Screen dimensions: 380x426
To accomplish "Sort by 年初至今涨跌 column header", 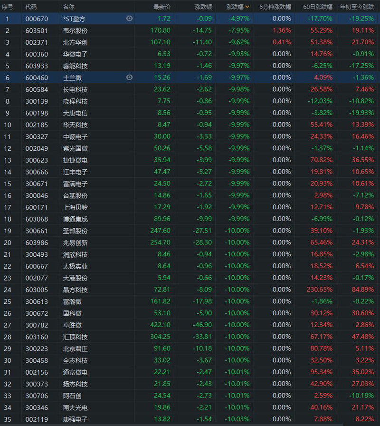I will [x=357, y=7].
